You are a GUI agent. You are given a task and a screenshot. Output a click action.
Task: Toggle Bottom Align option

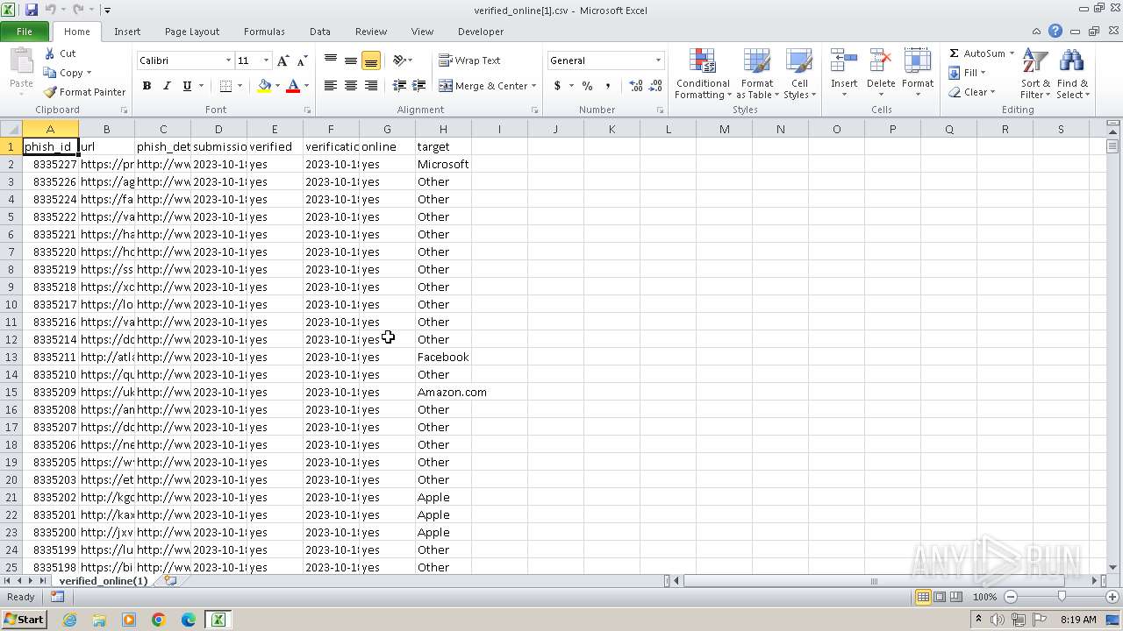pyautogui.click(x=371, y=60)
